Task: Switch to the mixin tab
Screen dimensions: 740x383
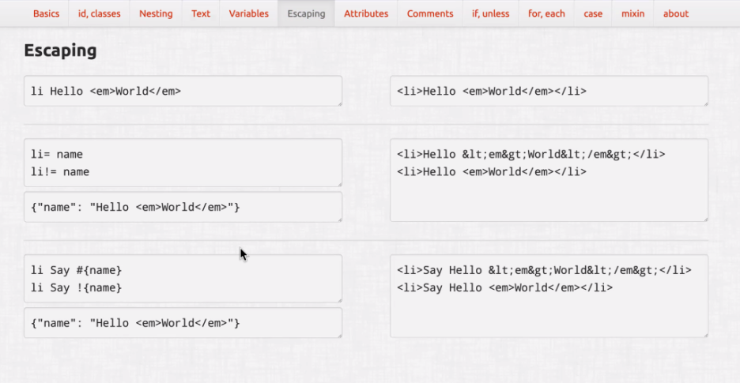Action: click(x=632, y=13)
